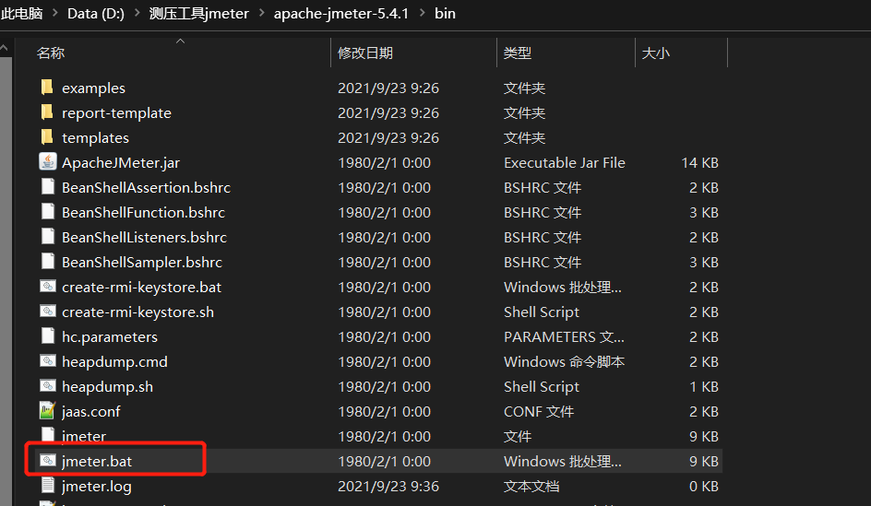The height and width of the screenshot is (506, 871).
Task: Click the 'Executable Jar File' type cell
Action: 565,162
